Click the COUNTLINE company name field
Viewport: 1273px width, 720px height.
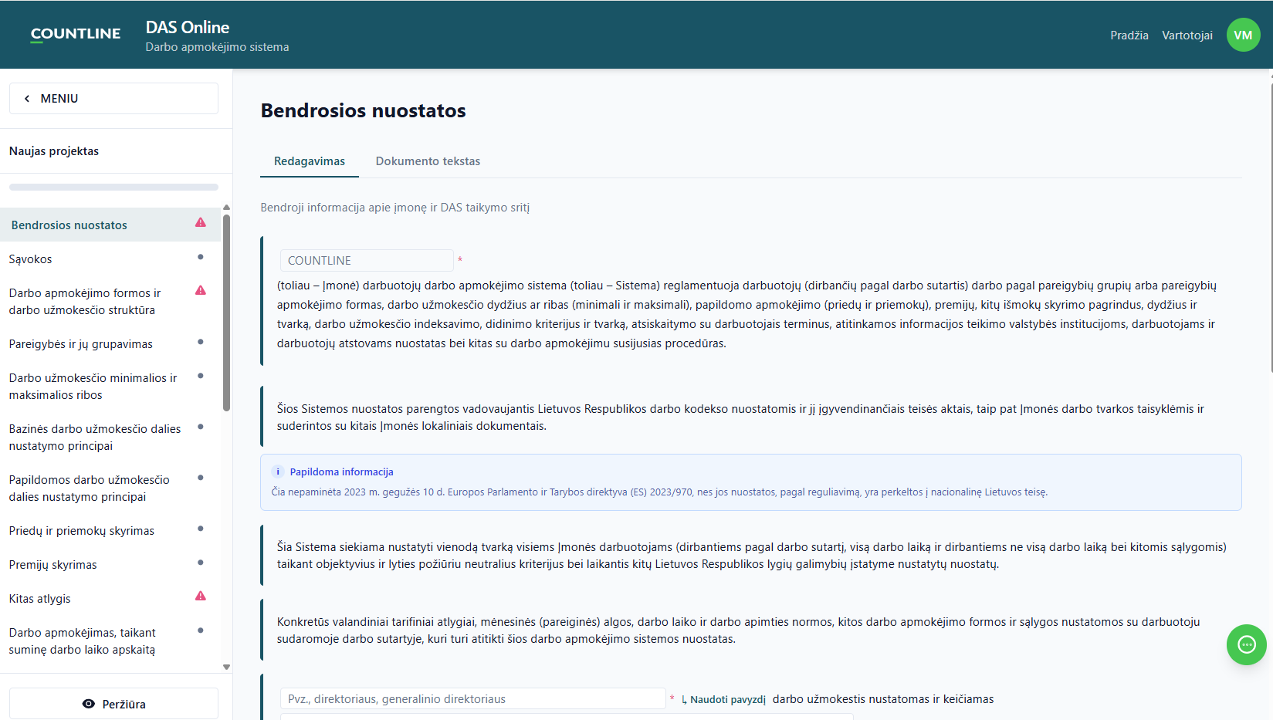click(x=367, y=261)
